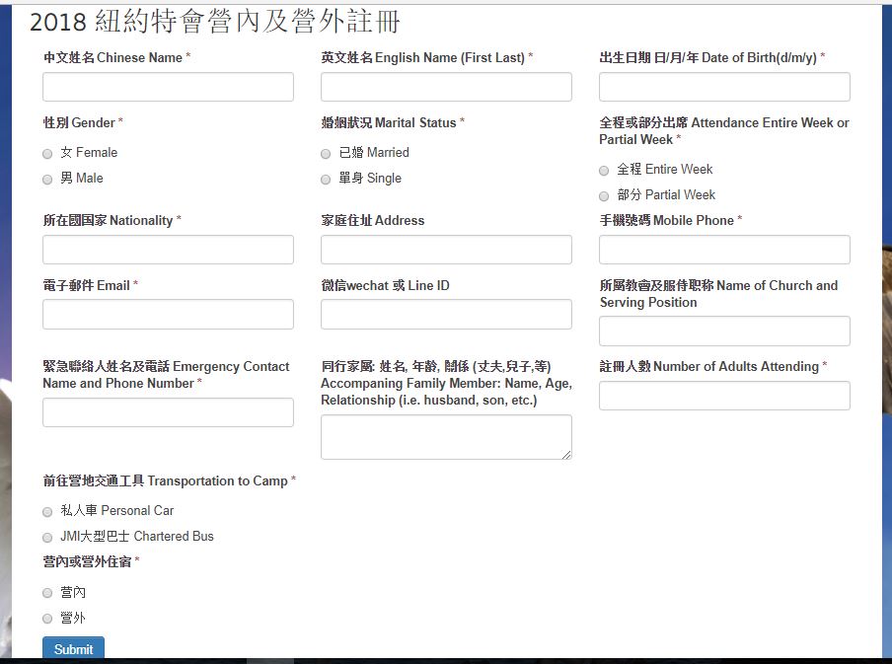Select Entire Week attendance option

[604, 171]
